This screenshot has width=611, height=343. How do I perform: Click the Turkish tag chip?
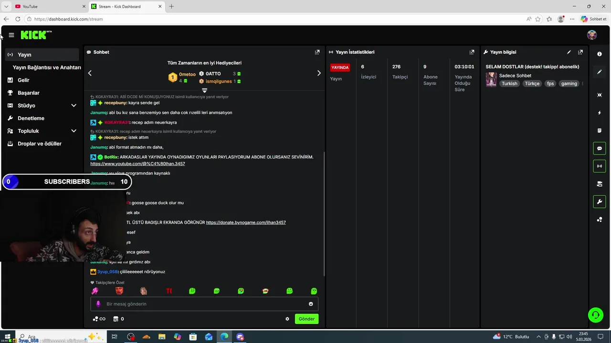coord(509,83)
